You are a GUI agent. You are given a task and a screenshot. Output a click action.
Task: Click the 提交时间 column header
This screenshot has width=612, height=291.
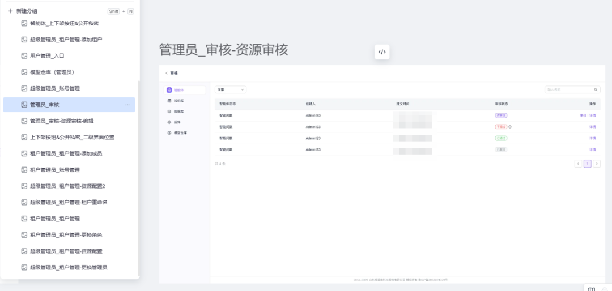click(403, 104)
